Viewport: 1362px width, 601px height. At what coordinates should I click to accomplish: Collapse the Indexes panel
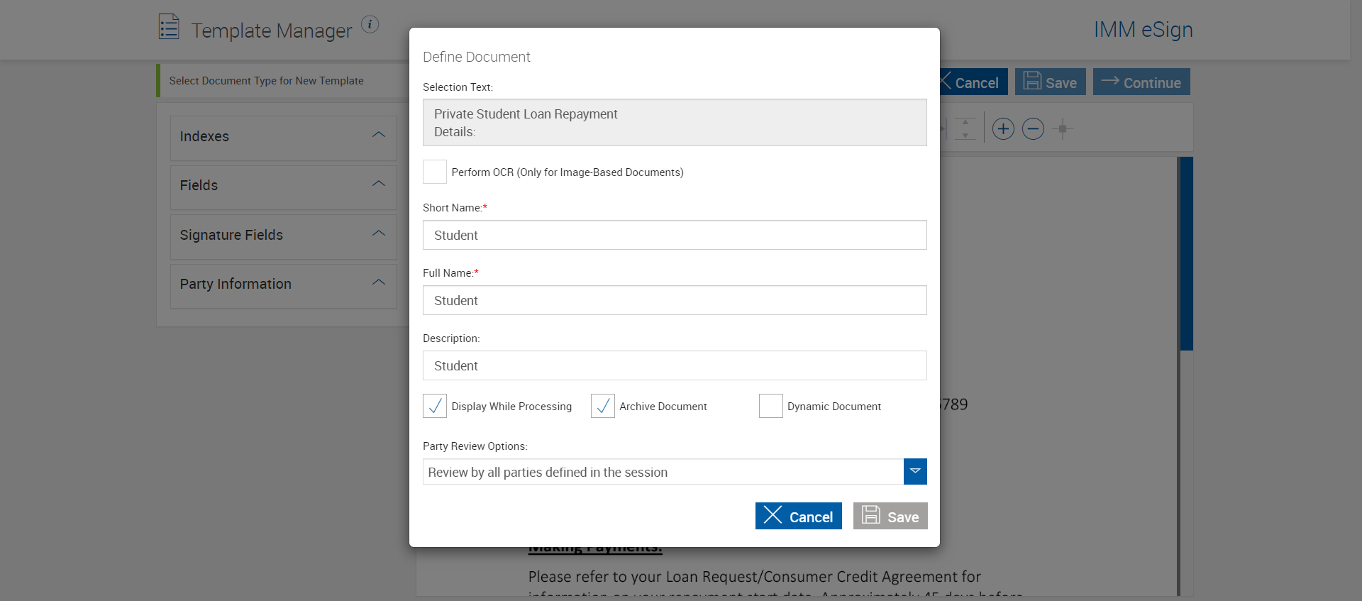(x=379, y=135)
